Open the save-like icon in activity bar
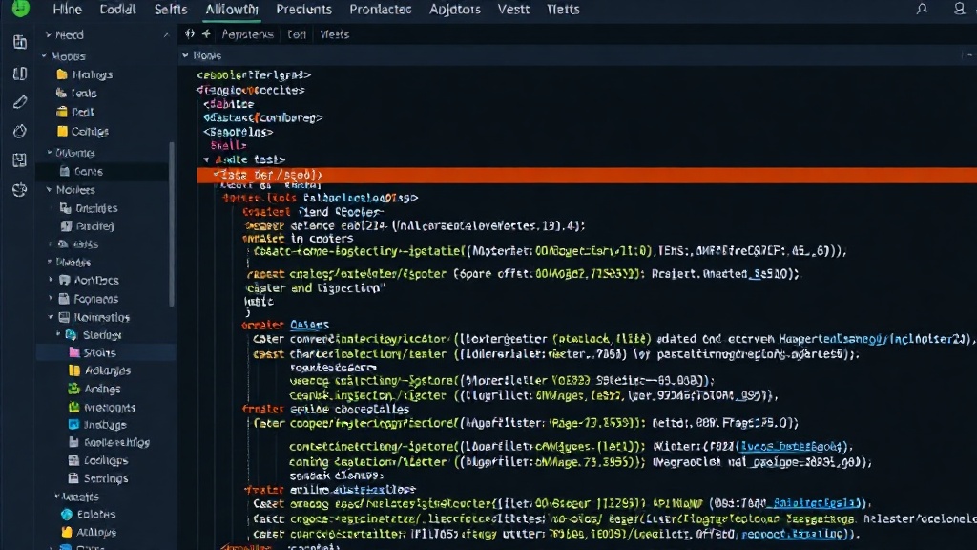This screenshot has height=550, width=977. (20, 160)
